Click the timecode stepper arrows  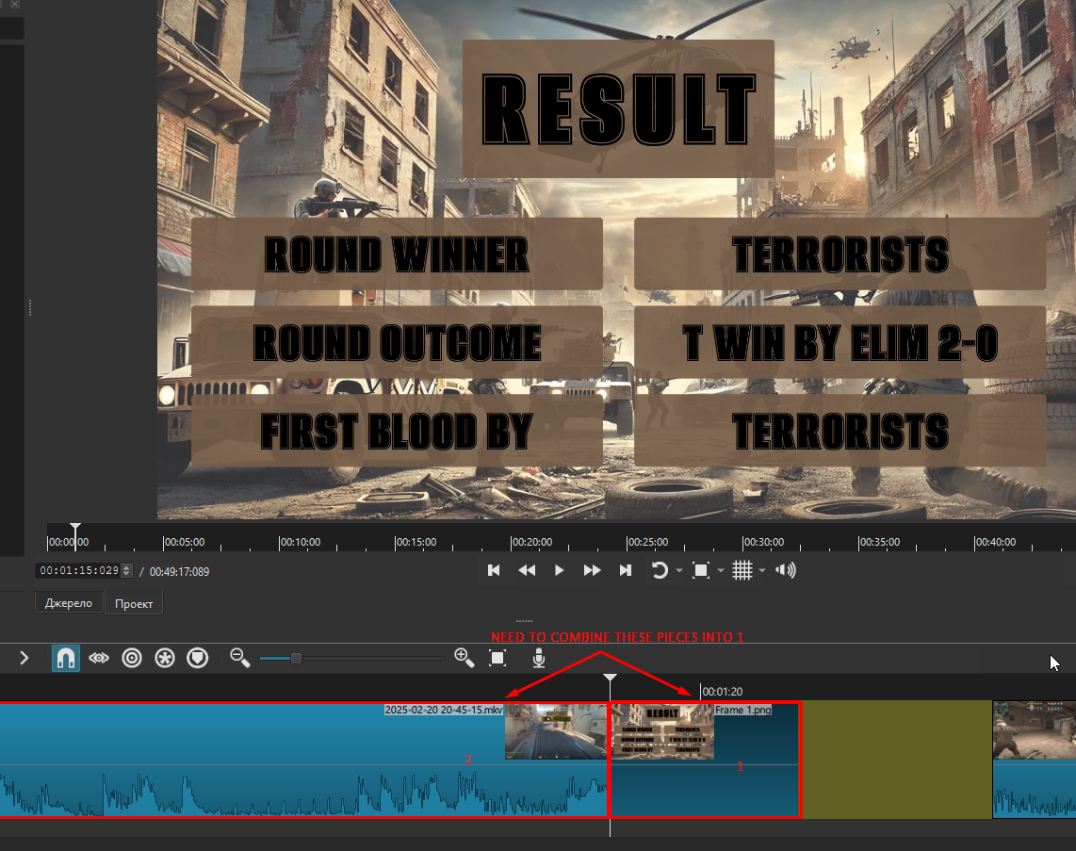[x=126, y=570]
